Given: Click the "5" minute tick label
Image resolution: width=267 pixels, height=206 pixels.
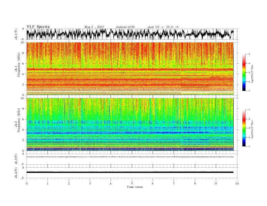Looking at the screenshot, I should point(132,183).
